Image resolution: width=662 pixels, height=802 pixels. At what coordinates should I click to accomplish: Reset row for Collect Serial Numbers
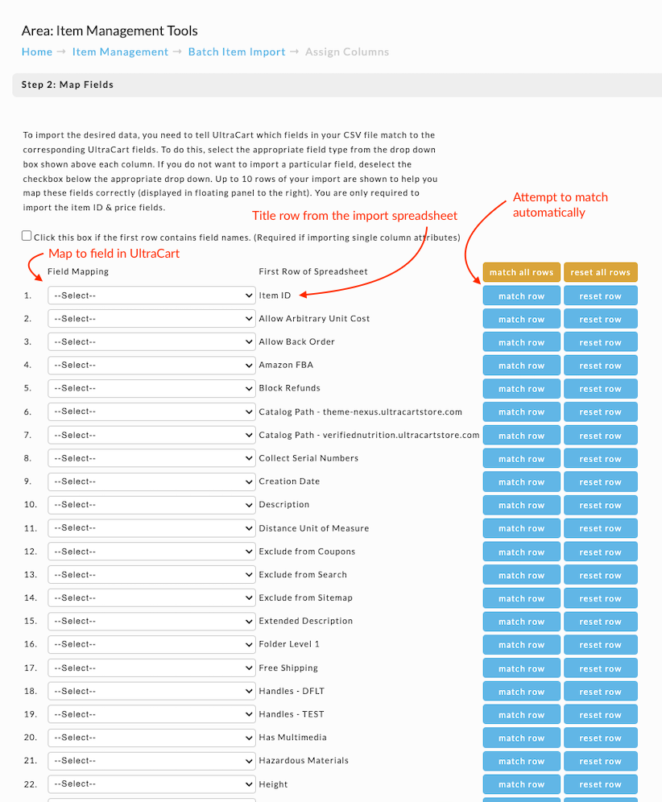click(601, 459)
